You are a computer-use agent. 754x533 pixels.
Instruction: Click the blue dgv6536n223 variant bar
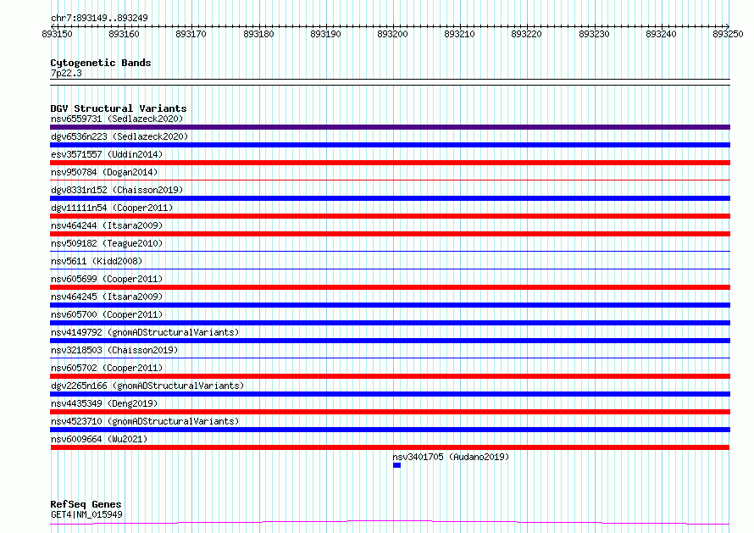coord(390,145)
